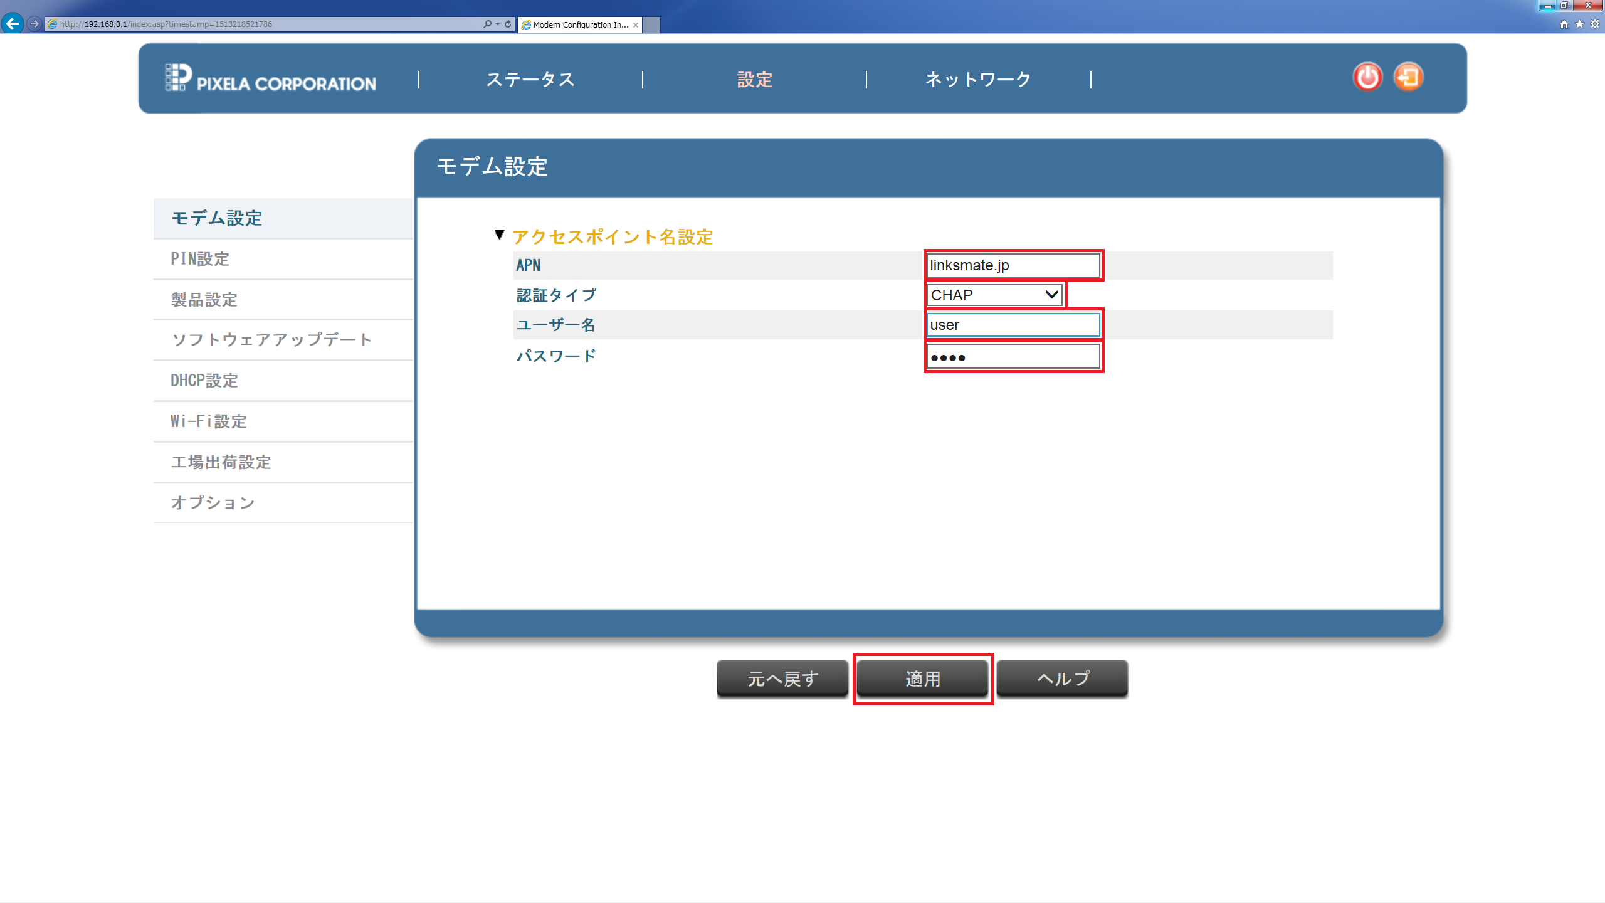This screenshot has height=903, width=1605.
Task: Open ステータス menu
Action: (530, 78)
